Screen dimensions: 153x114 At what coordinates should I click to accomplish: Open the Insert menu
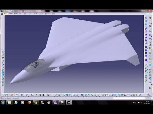(x=35, y=14)
